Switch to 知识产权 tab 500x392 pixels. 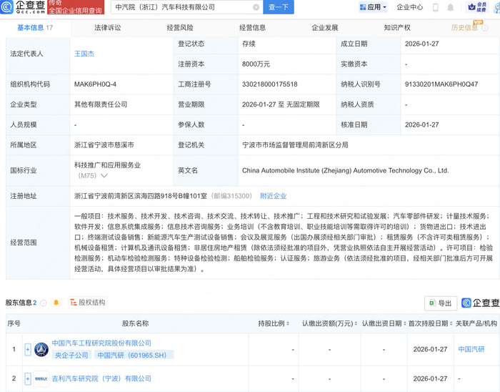pos(397,28)
